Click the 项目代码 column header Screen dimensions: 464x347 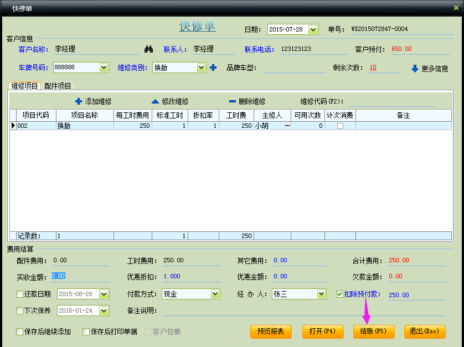pyautogui.click(x=36, y=115)
